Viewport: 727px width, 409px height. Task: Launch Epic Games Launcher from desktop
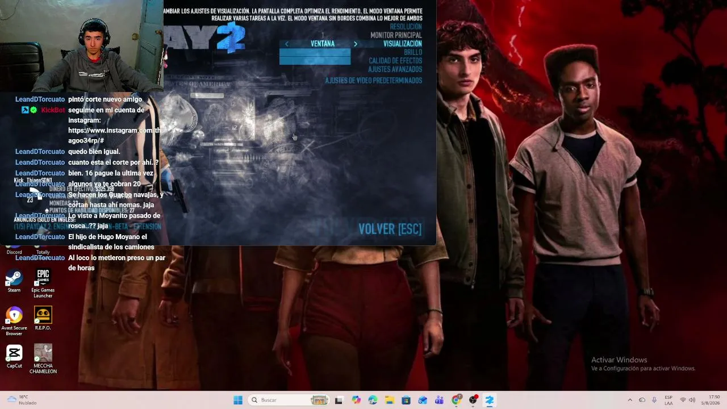(43, 284)
